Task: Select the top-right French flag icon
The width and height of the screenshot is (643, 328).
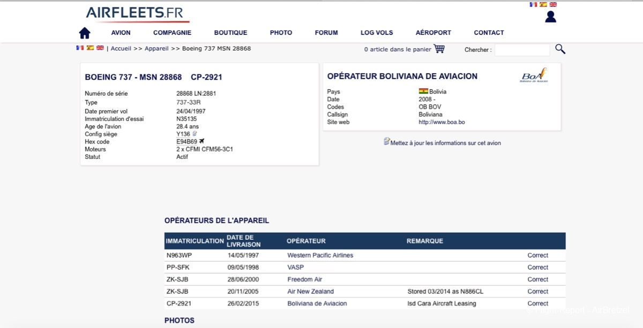Action: pos(533,4)
